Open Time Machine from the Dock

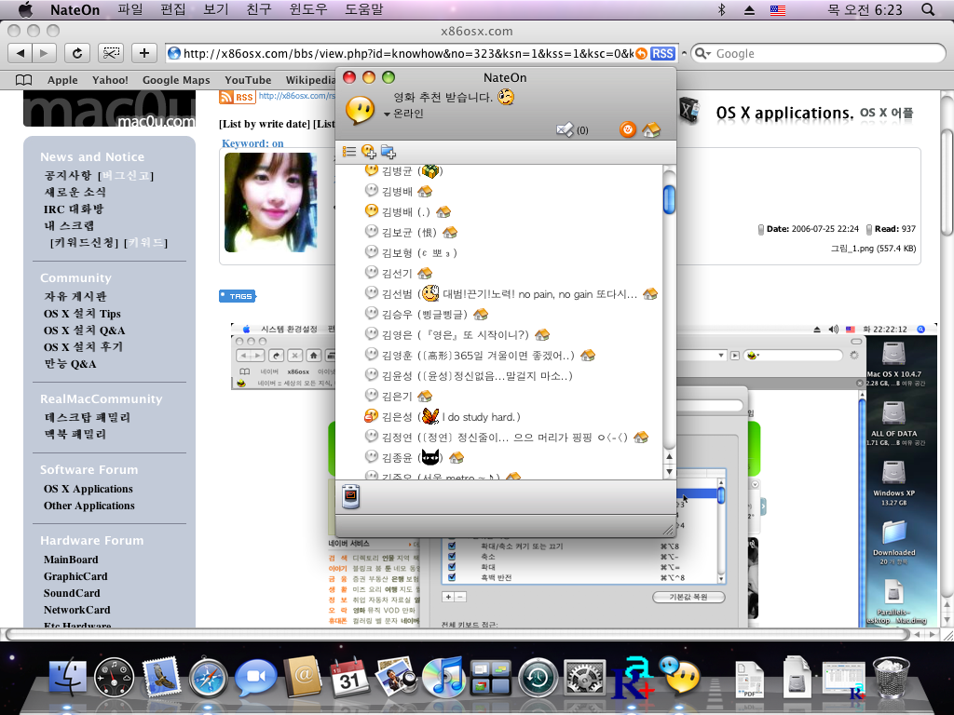point(538,678)
